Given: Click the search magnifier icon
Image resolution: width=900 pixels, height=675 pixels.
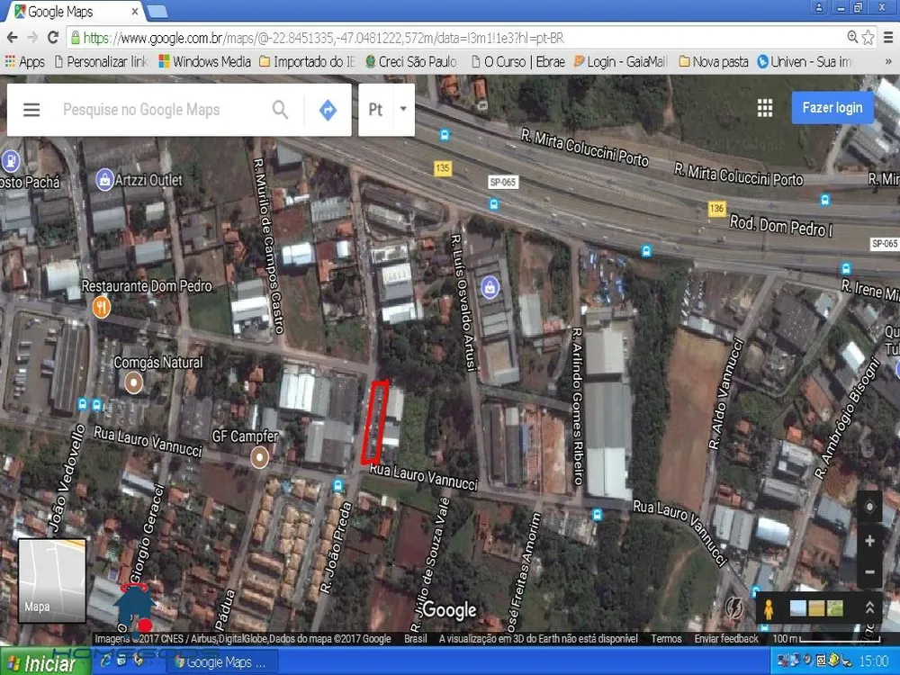Looking at the screenshot, I should [280, 109].
